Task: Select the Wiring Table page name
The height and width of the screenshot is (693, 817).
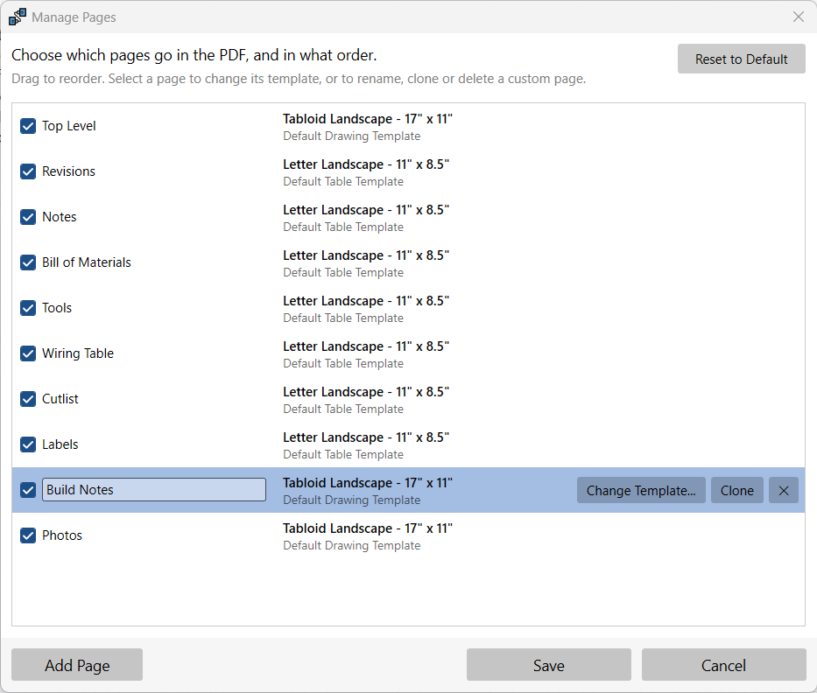Action: (78, 353)
